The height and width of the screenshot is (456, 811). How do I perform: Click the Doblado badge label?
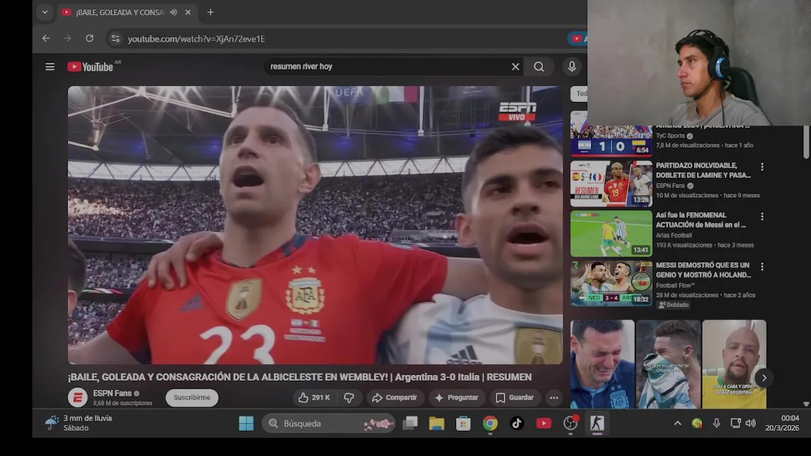[673, 305]
